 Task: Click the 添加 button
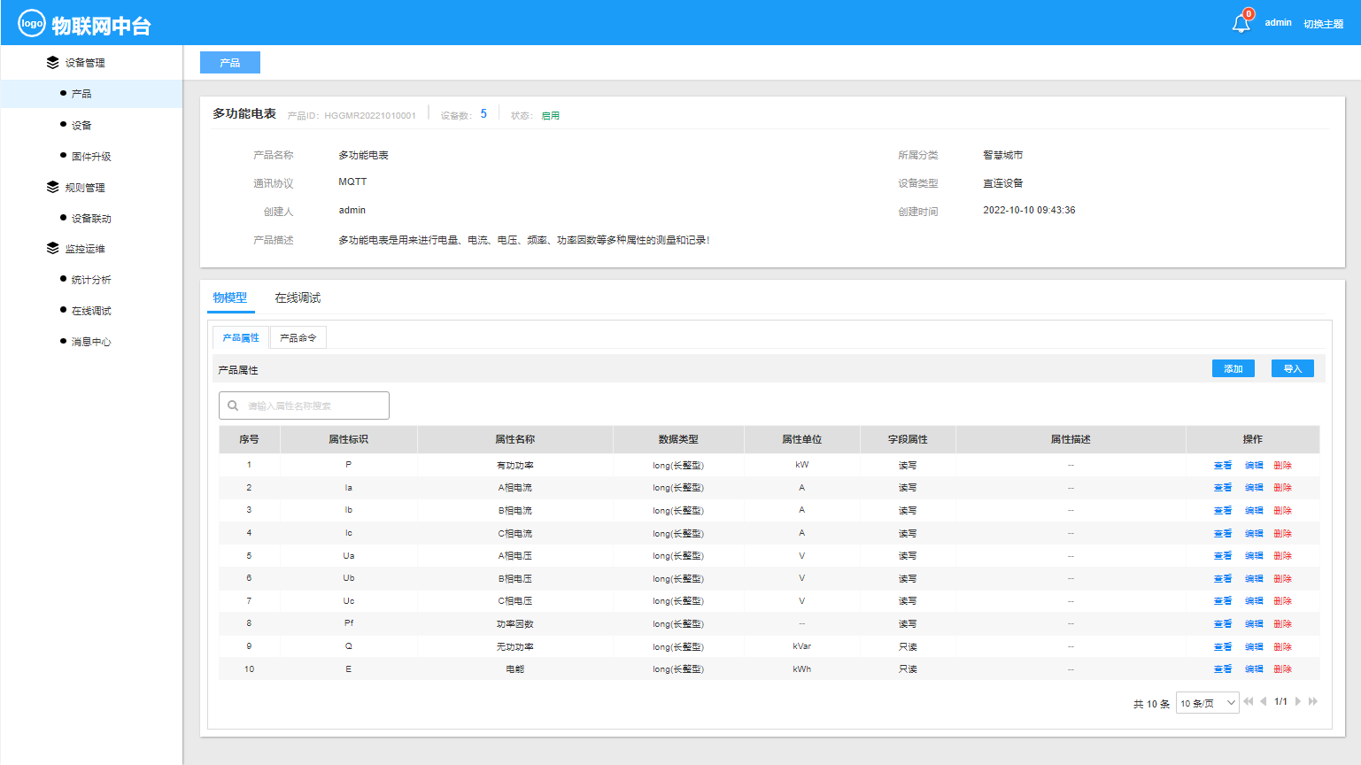click(1233, 368)
